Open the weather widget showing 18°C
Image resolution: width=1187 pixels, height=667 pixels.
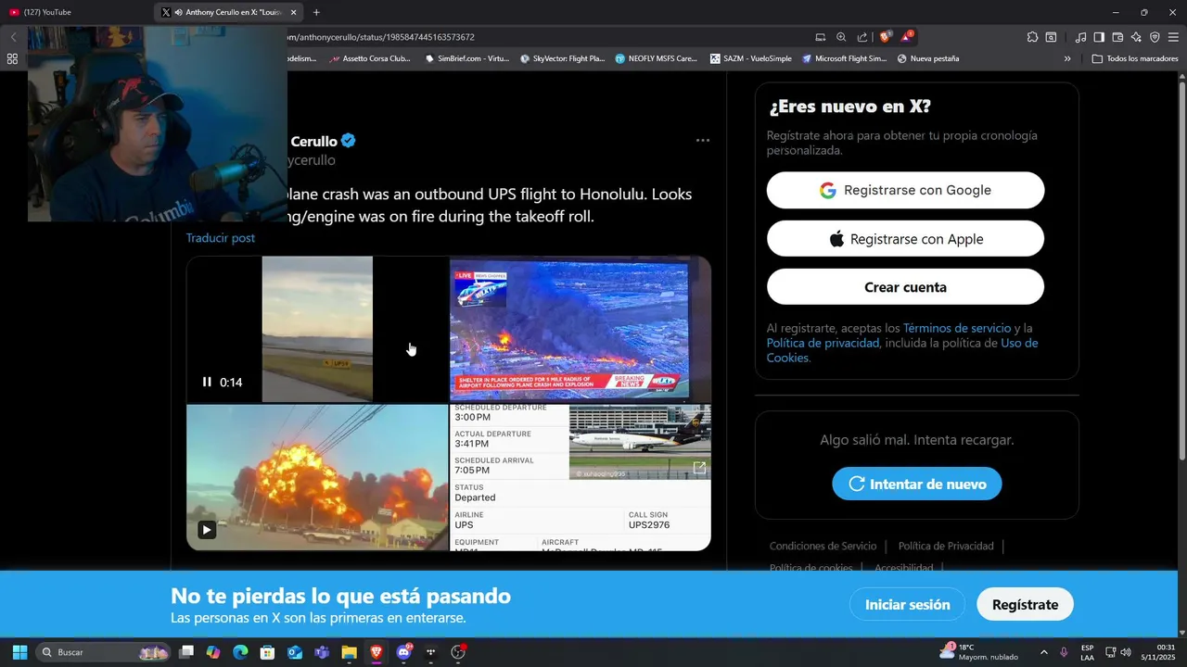(x=978, y=651)
